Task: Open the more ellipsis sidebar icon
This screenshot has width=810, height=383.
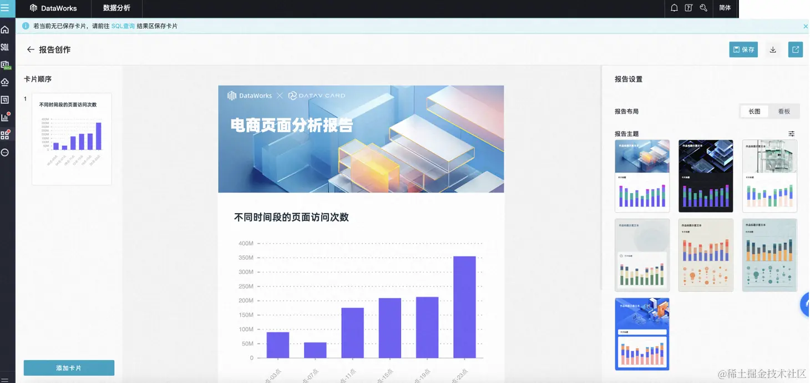Action: tap(5, 152)
